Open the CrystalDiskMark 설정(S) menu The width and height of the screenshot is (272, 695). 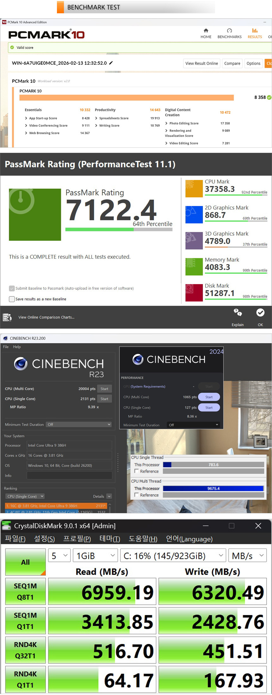point(44,539)
